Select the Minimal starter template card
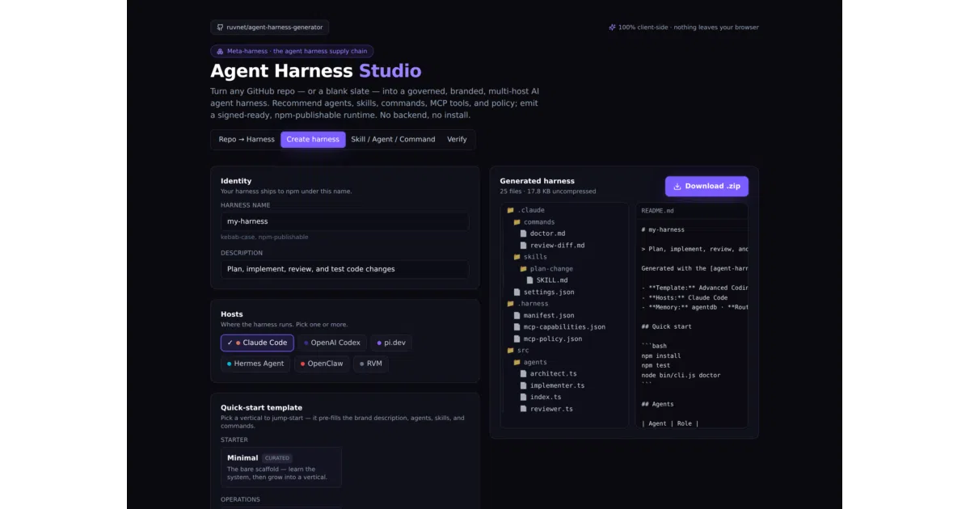970x509 pixels. pyautogui.click(x=281, y=467)
